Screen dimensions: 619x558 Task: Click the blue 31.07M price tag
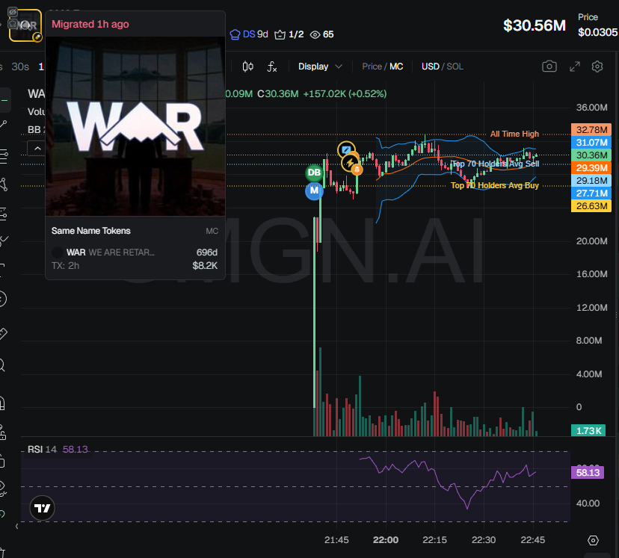tap(591, 143)
